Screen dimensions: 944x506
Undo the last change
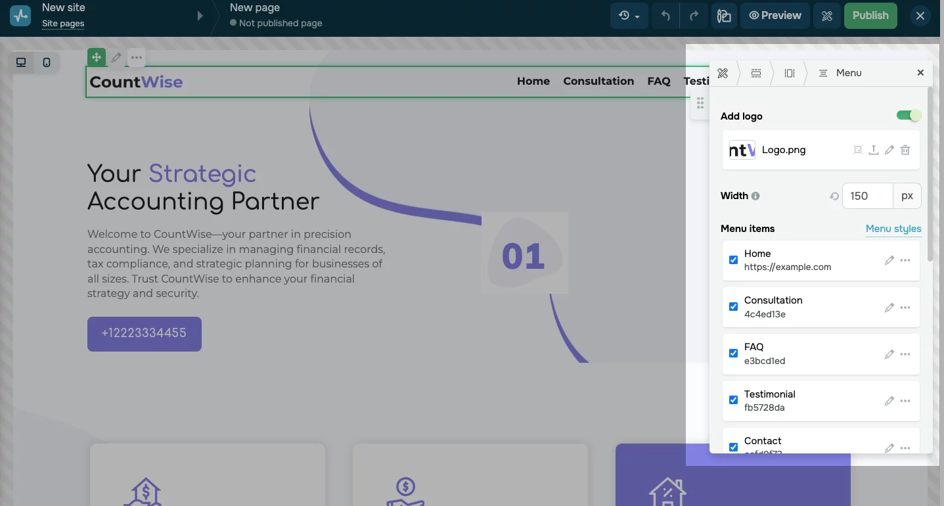[665, 16]
